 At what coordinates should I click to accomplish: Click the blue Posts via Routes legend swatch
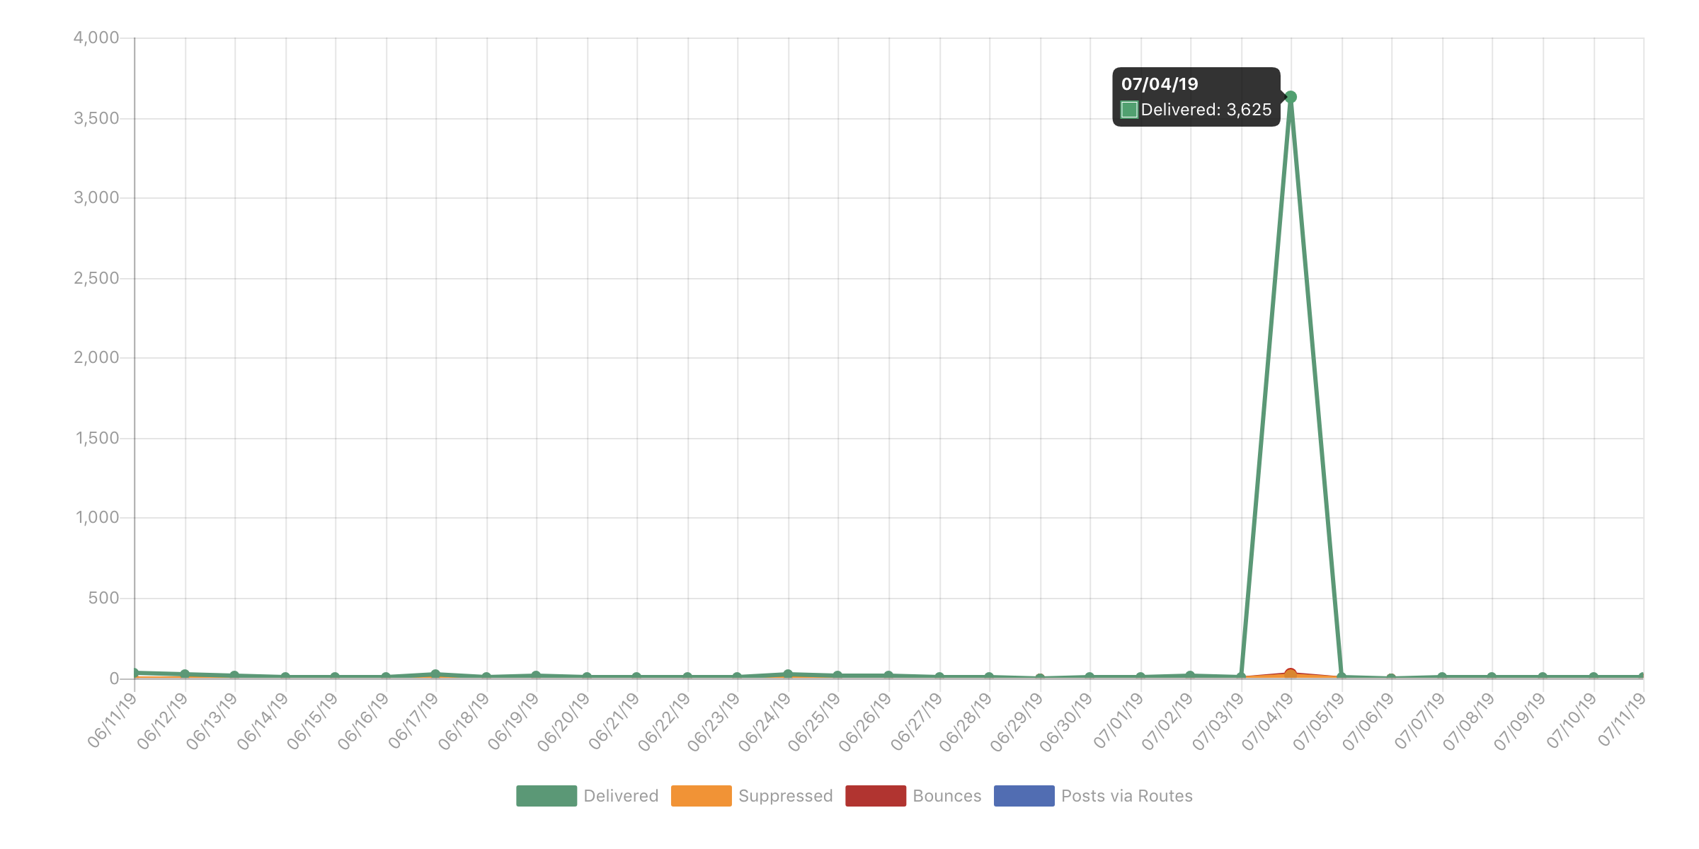point(1024,795)
